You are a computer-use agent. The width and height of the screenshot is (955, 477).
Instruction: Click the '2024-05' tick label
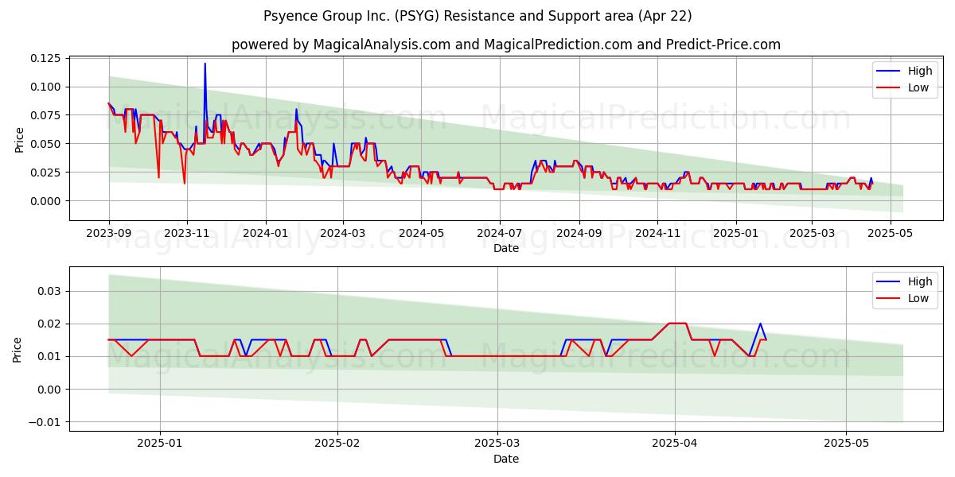421,233
